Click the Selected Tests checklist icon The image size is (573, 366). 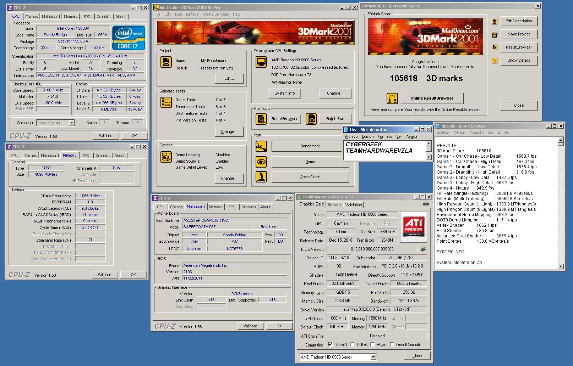166,102
